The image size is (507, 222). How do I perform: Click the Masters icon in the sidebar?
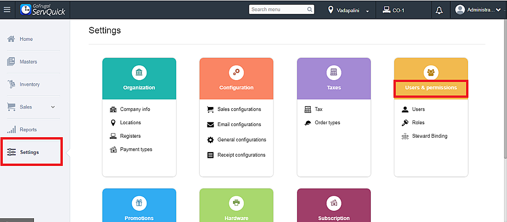pyautogui.click(x=11, y=62)
